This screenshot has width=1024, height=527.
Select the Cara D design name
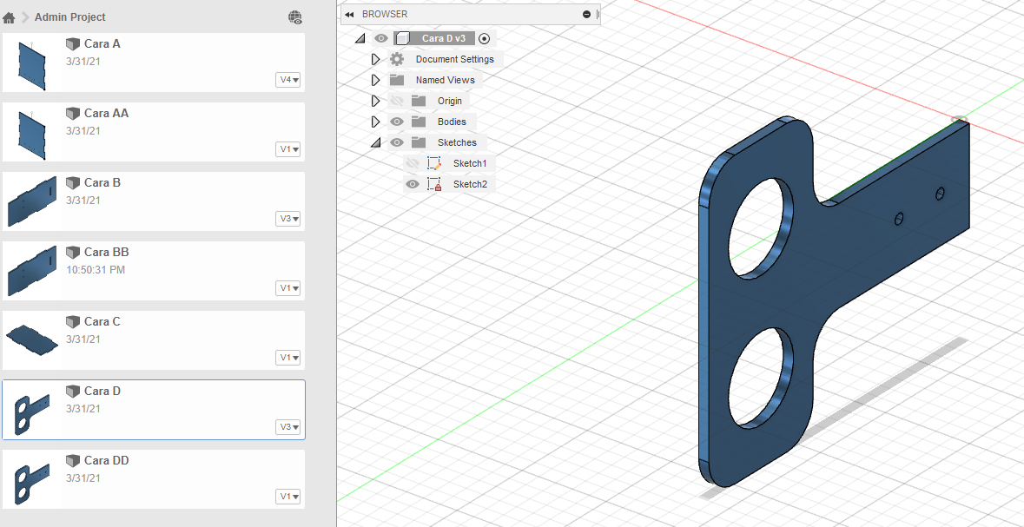[x=102, y=391]
